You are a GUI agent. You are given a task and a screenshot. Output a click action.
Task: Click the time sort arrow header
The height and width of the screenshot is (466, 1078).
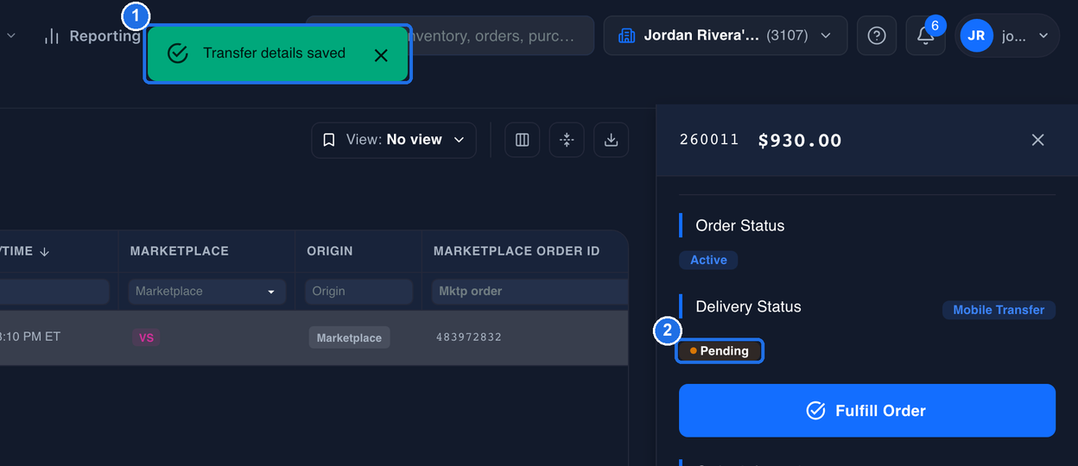tap(45, 251)
